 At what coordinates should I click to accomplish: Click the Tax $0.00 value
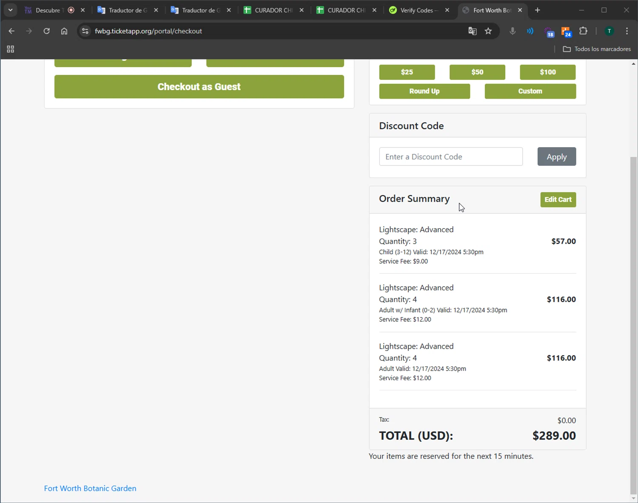click(567, 420)
